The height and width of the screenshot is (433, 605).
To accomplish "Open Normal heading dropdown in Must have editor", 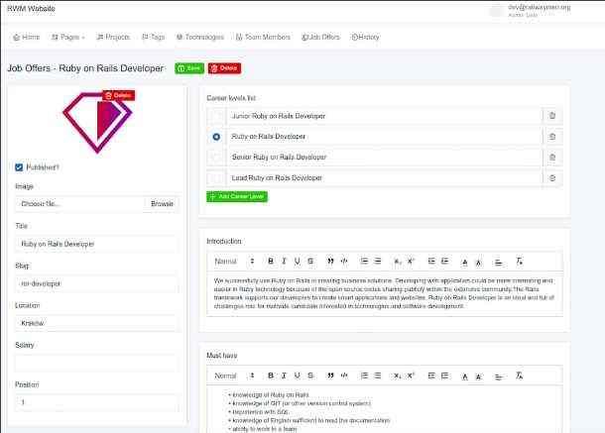I will [x=234, y=376].
